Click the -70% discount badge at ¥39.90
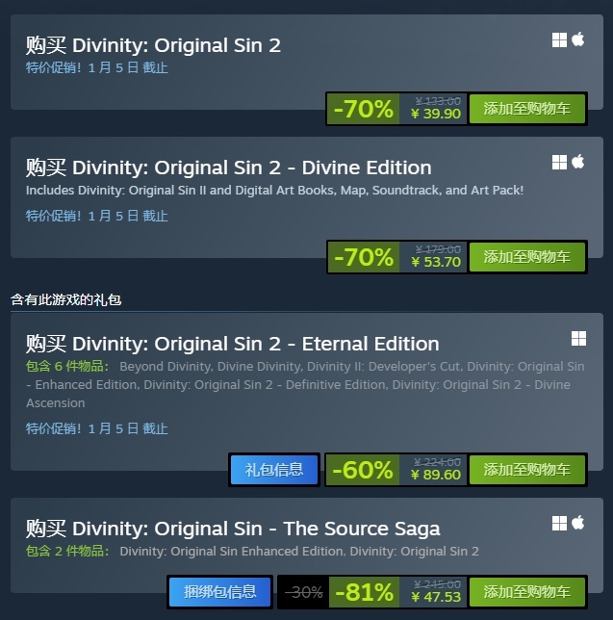 click(363, 109)
